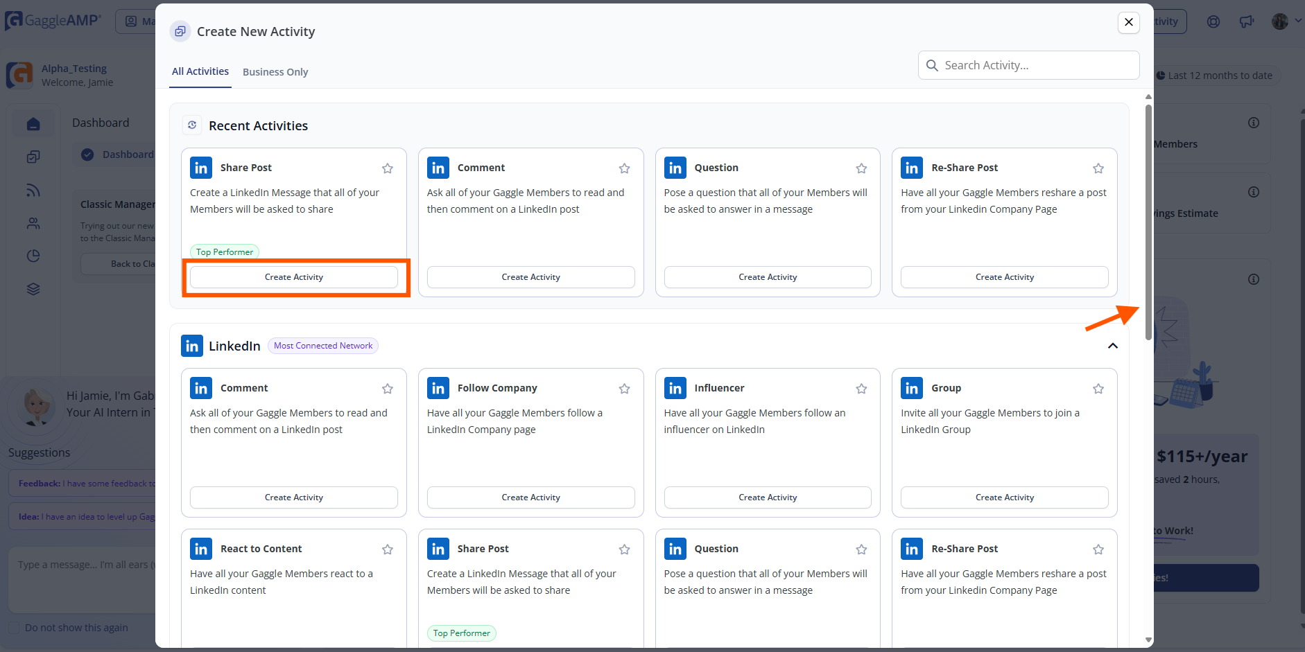Image resolution: width=1305 pixels, height=652 pixels.
Task: Close the Create New Activity dialog
Action: (x=1129, y=22)
